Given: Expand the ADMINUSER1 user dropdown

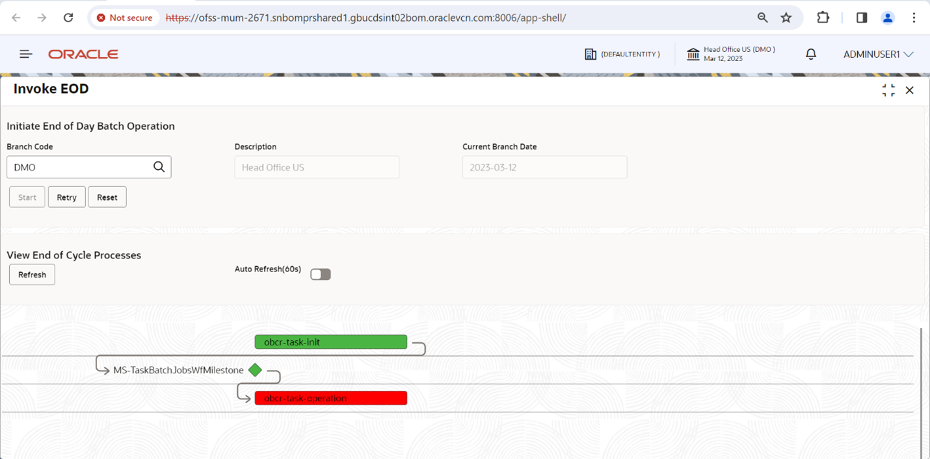Looking at the screenshot, I should click(x=879, y=55).
